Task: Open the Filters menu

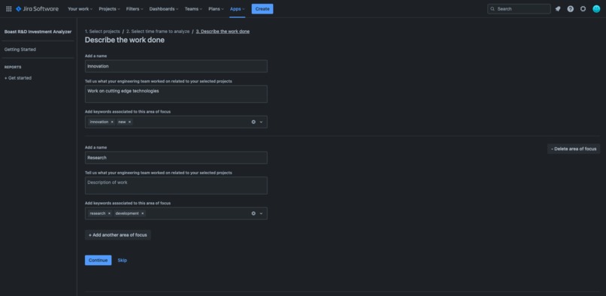Action: point(135,9)
